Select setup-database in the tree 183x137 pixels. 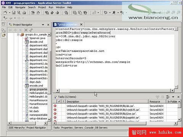click(38, 119)
